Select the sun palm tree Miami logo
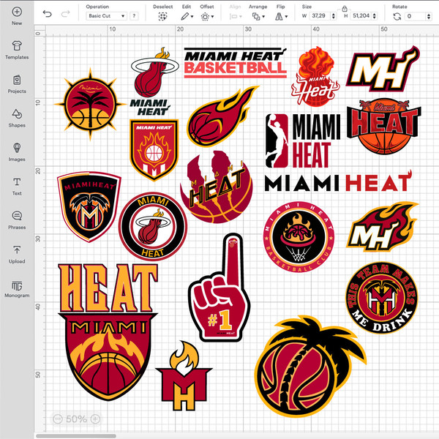This screenshot has width=439, height=439. (90, 104)
